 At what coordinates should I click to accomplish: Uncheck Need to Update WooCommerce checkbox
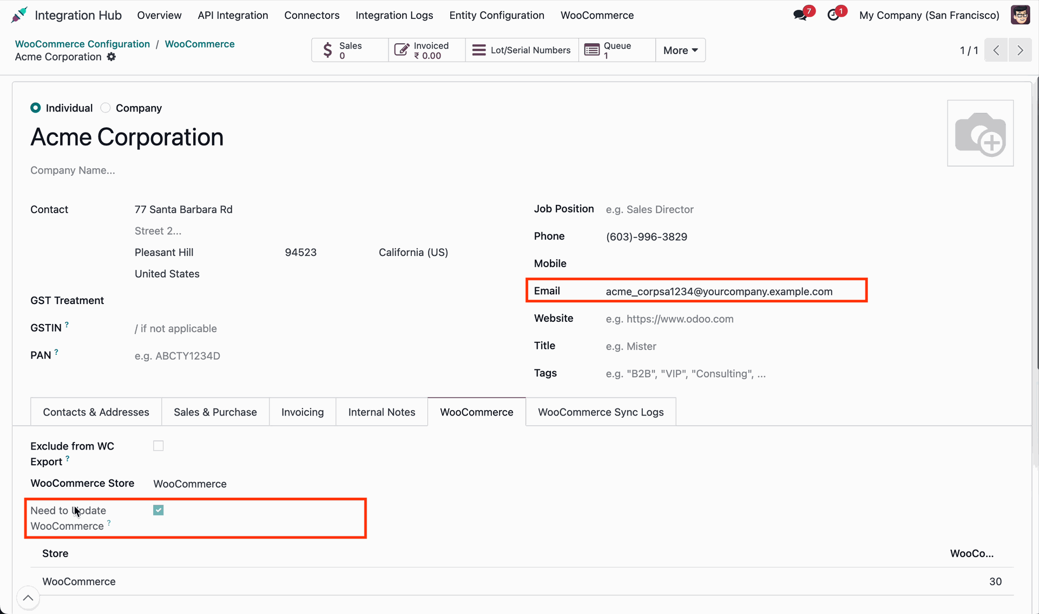click(158, 510)
